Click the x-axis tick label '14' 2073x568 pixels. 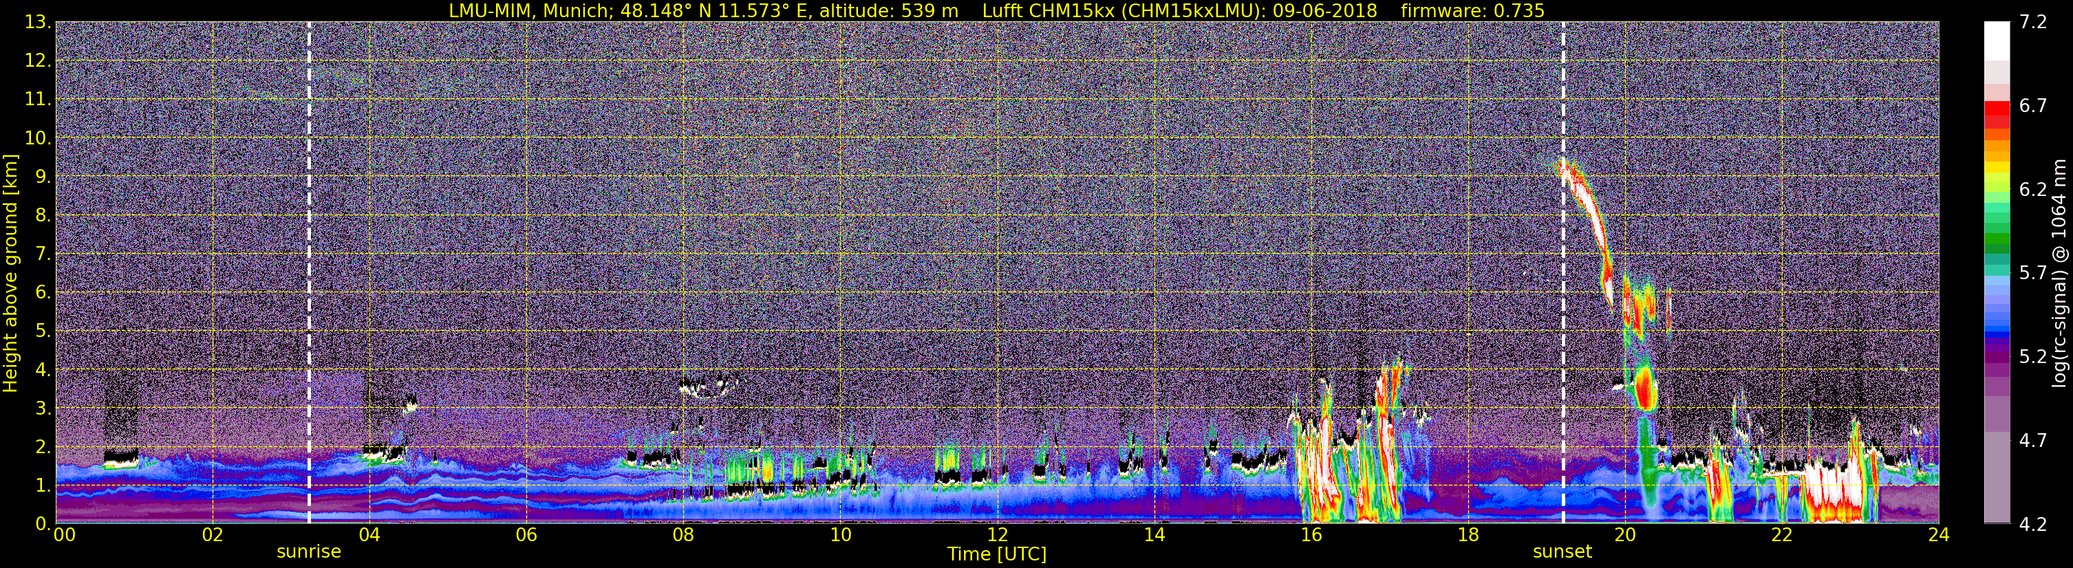(1154, 535)
